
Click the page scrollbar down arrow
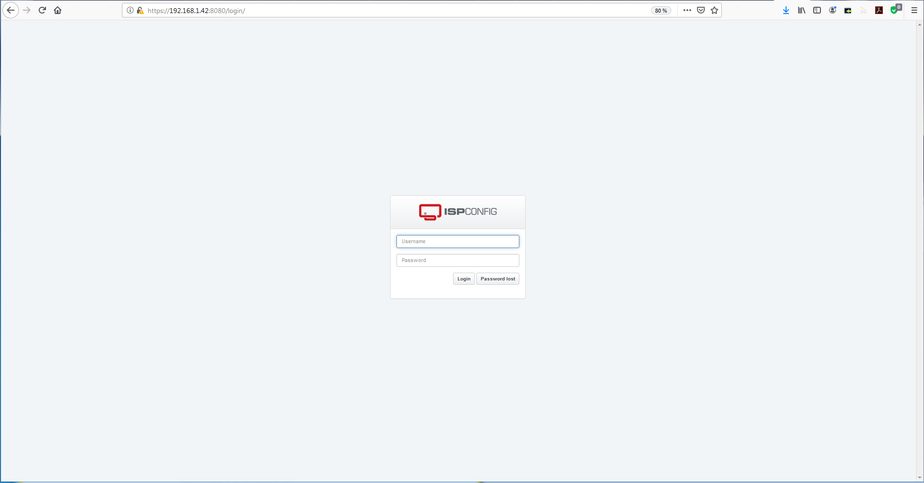coord(920,478)
